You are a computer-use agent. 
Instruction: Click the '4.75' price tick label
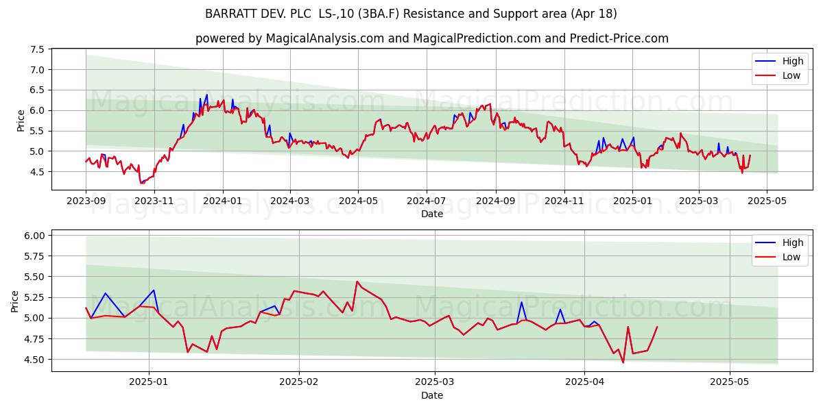(x=34, y=339)
